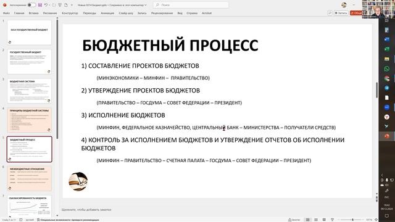Screen dimensions: 395x222
Task: Select slide 4 thumbnail 'Принципы бюджетной системы'
Action: tap(29, 120)
